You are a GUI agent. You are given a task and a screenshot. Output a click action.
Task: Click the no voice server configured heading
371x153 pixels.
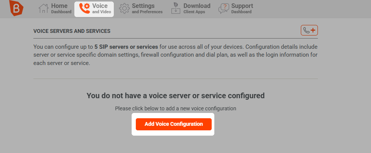pyautogui.click(x=176, y=96)
